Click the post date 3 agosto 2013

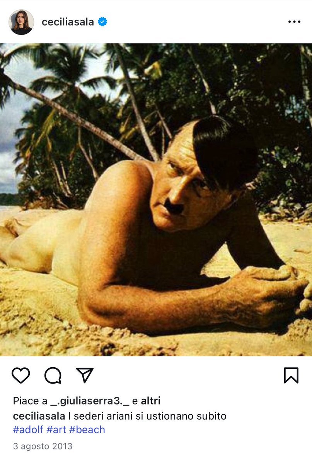click(43, 446)
